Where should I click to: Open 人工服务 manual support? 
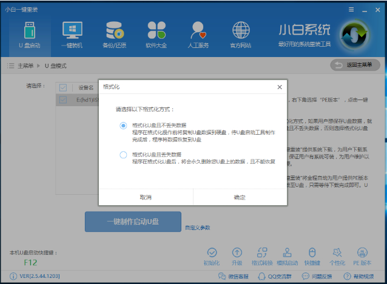[x=198, y=34]
